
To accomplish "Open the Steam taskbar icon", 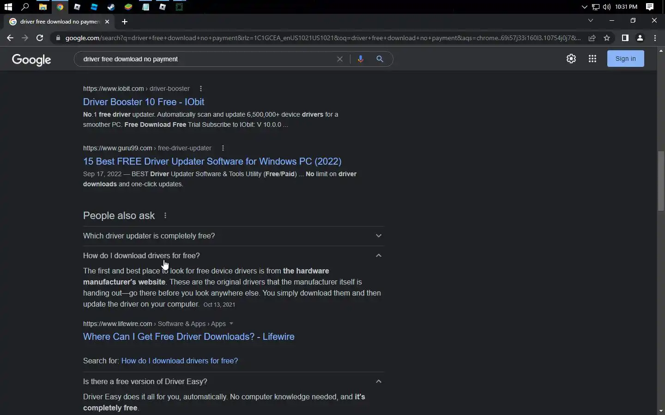I will 111,7.
